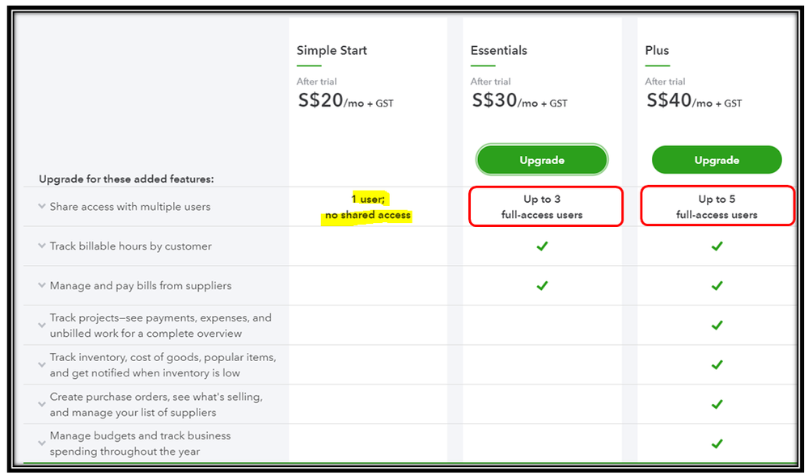Click Plus checkmark for paying supplier bills
808x475 pixels.
tap(717, 286)
